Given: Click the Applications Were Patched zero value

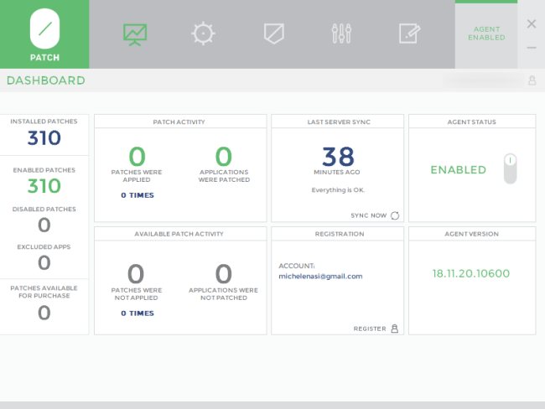Looking at the screenshot, I should (224, 157).
